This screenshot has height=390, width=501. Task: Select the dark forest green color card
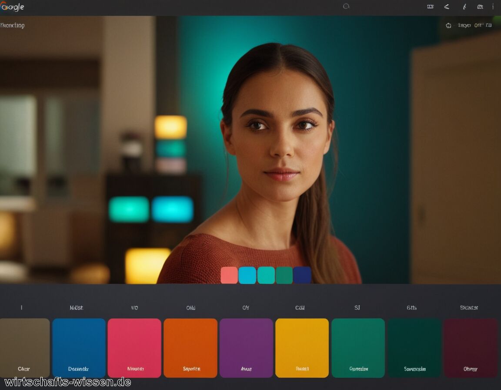tap(414, 348)
